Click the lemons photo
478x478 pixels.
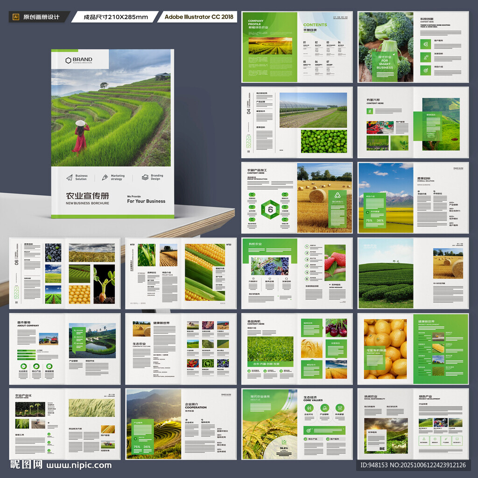385,349
